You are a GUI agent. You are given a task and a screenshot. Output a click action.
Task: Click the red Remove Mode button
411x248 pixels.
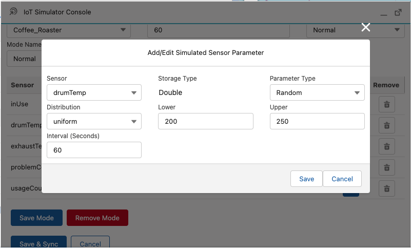(x=97, y=218)
